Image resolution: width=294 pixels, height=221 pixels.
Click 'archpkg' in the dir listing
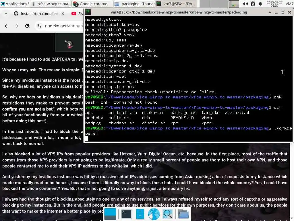point(94,118)
